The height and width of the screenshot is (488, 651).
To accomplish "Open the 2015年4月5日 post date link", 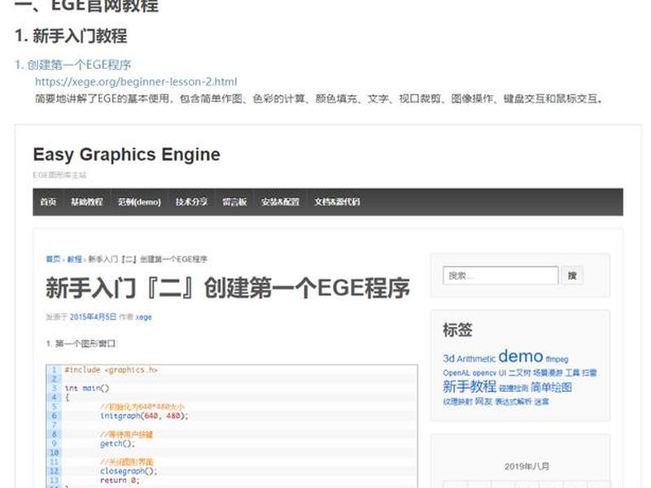I will (x=93, y=316).
